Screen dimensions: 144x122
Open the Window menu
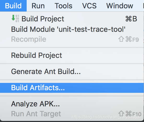(120, 6)
